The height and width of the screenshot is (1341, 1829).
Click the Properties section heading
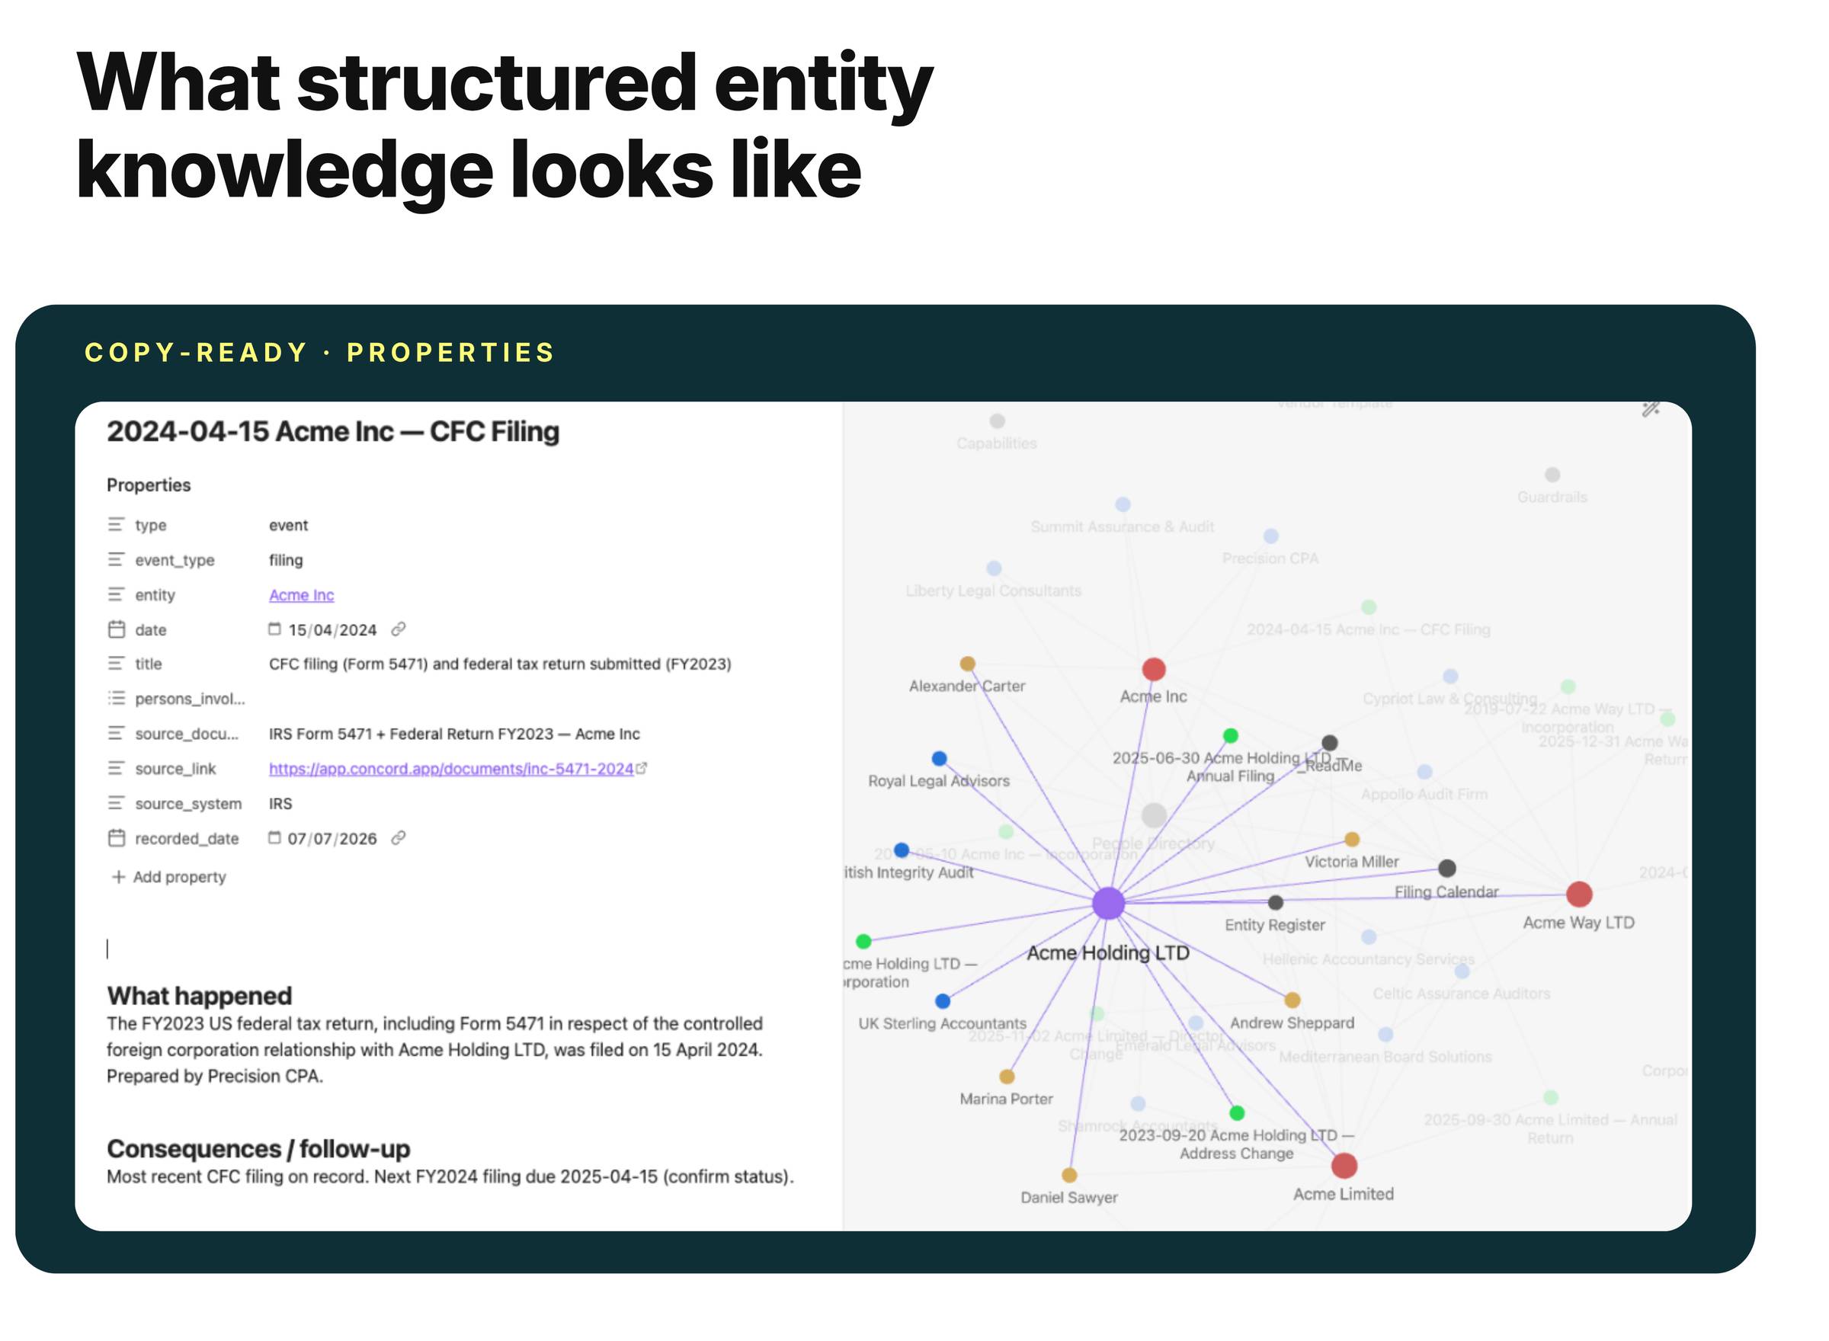(x=149, y=485)
